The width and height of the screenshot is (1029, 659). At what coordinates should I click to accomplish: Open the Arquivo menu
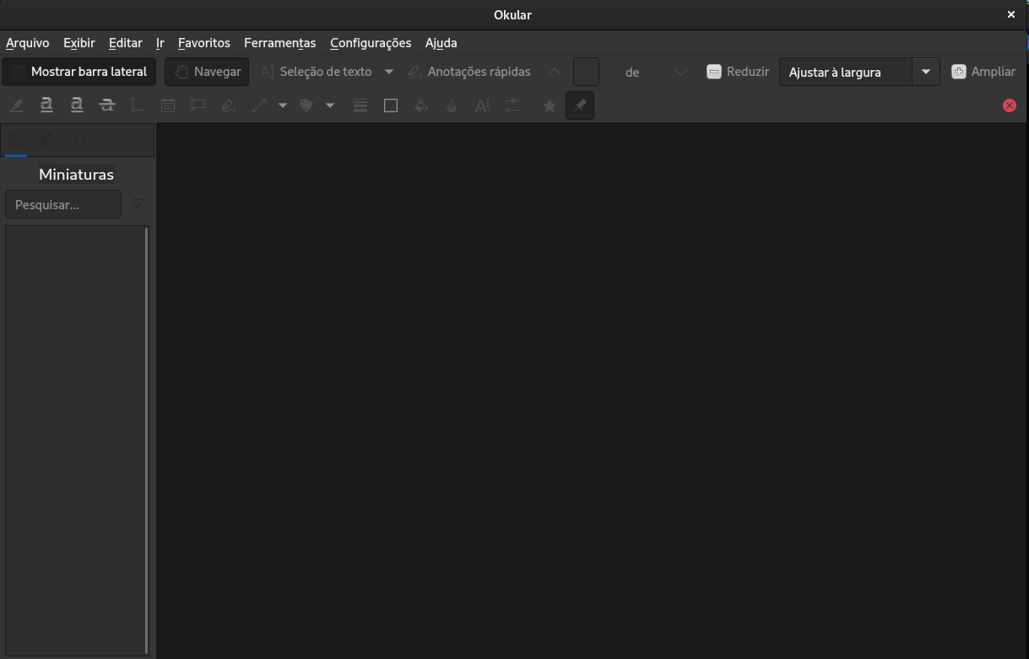[x=28, y=42]
